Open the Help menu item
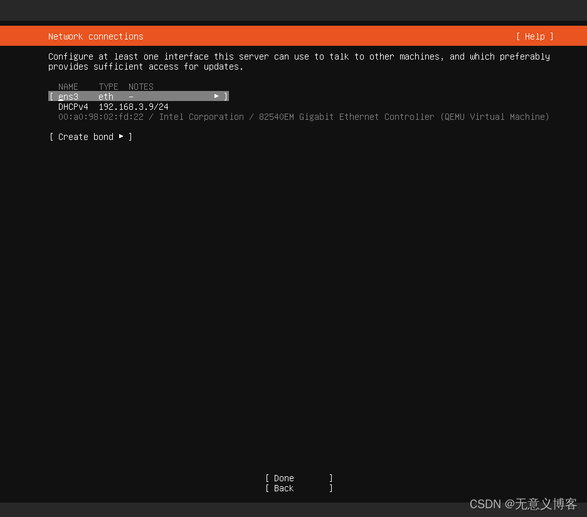 coord(534,36)
